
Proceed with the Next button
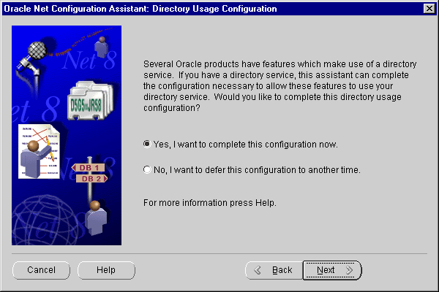coord(332,270)
